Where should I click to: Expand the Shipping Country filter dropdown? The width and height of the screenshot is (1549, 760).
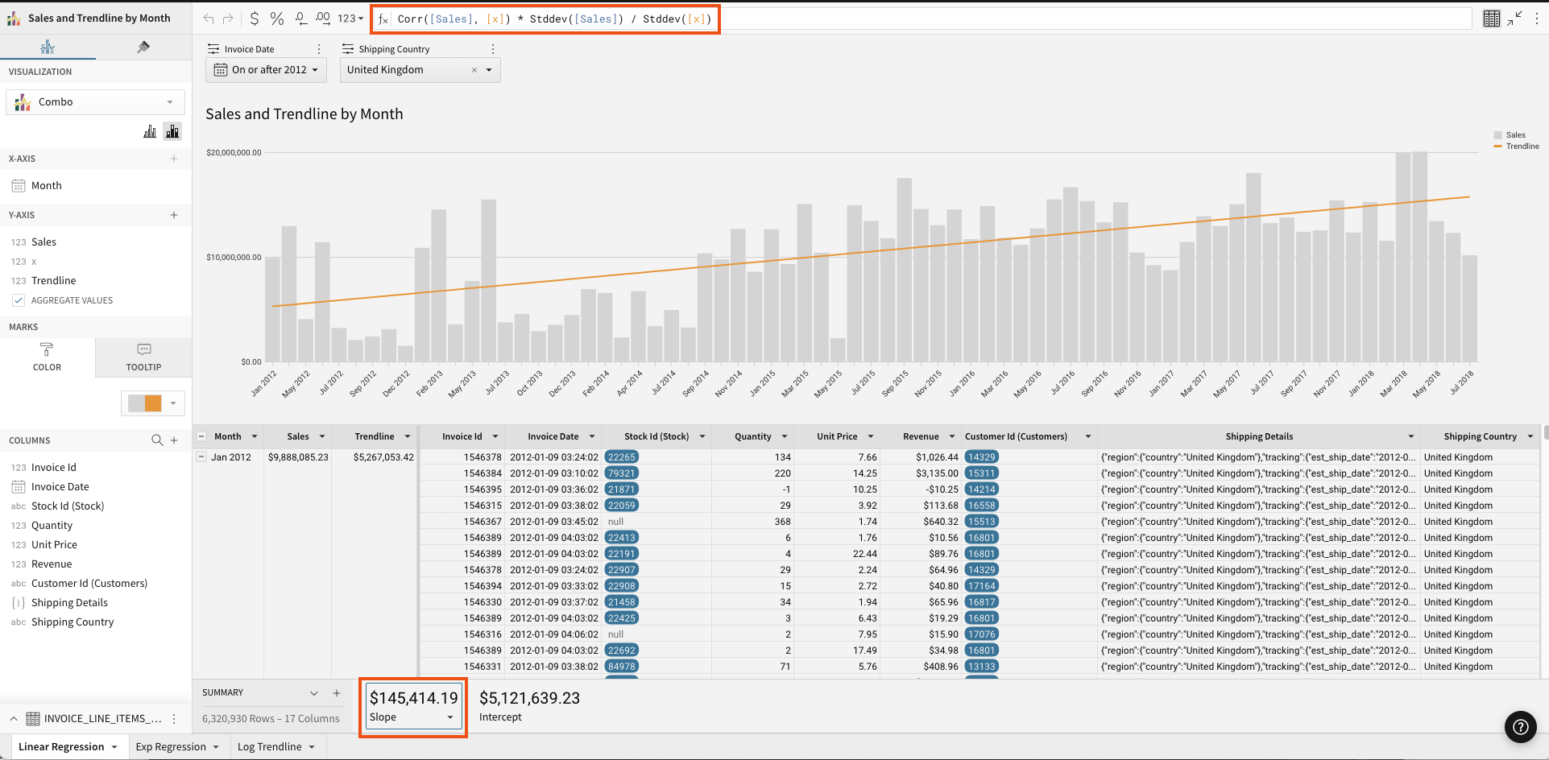tap(488, 70)
